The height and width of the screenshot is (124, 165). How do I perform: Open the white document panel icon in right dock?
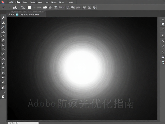(163, 24)
